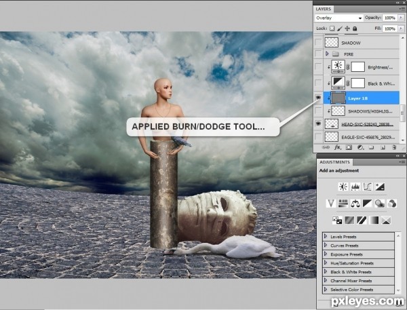Add a Selective Color adjustment icon
The width and height of the screenshot is (407, 310).
click(386, 220)
